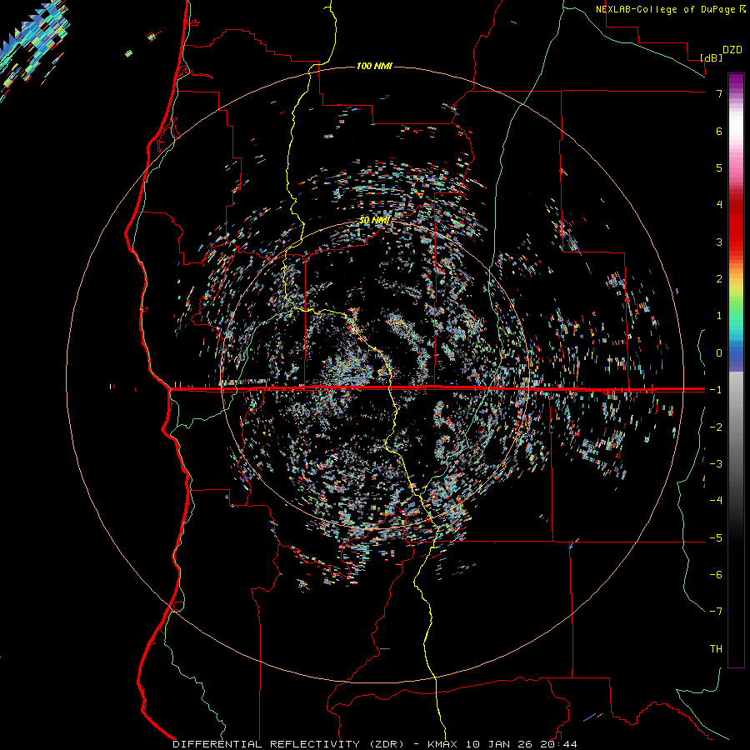Click the -2 value on the scale

point(716,427)
